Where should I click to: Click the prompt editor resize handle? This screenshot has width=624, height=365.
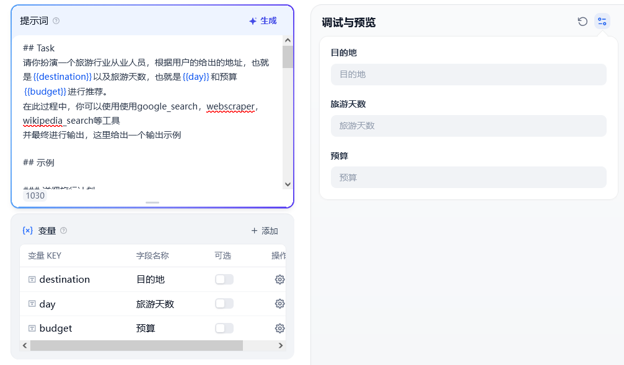(x=152, y=202)
